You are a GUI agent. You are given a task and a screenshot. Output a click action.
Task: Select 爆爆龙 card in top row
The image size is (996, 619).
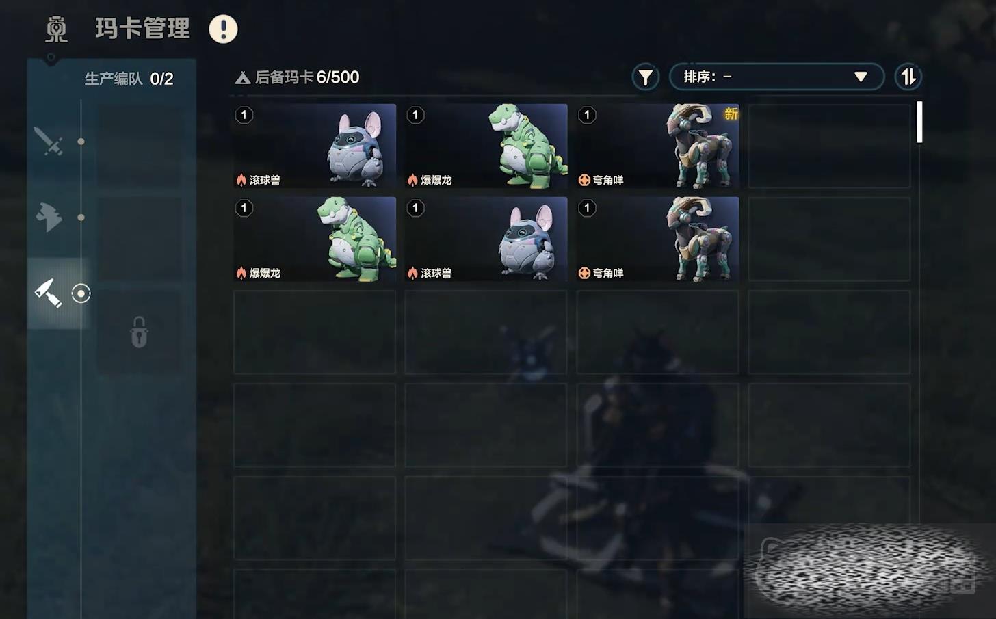pyautogui.click(x=486, y=146)
